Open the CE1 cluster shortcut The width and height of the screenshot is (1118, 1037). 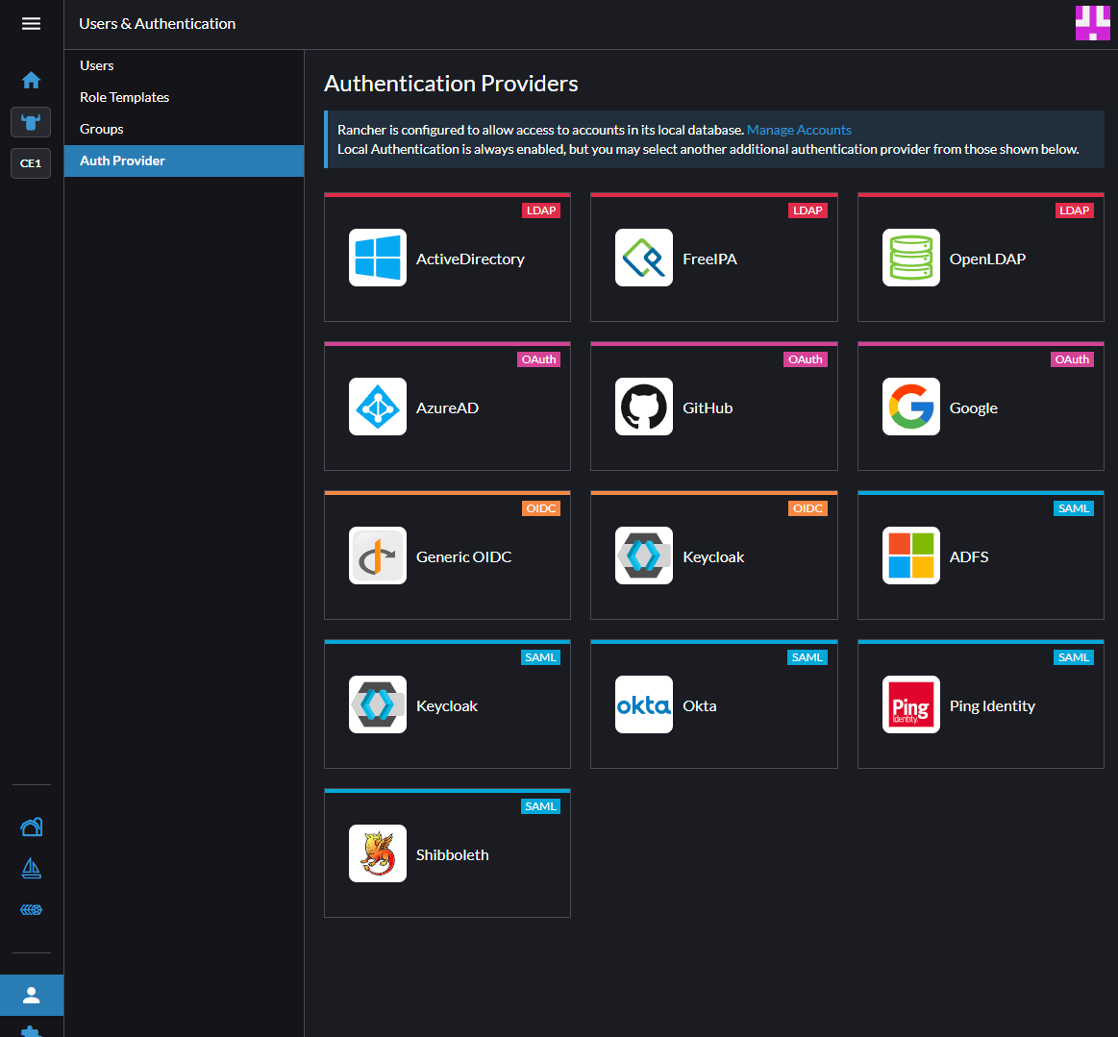point(30,162)
